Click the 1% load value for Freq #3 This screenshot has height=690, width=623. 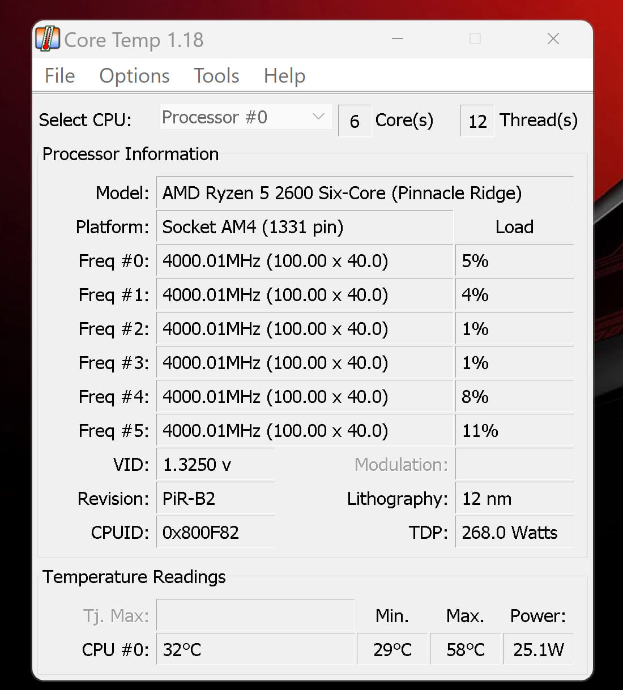(x=514, y=362)
